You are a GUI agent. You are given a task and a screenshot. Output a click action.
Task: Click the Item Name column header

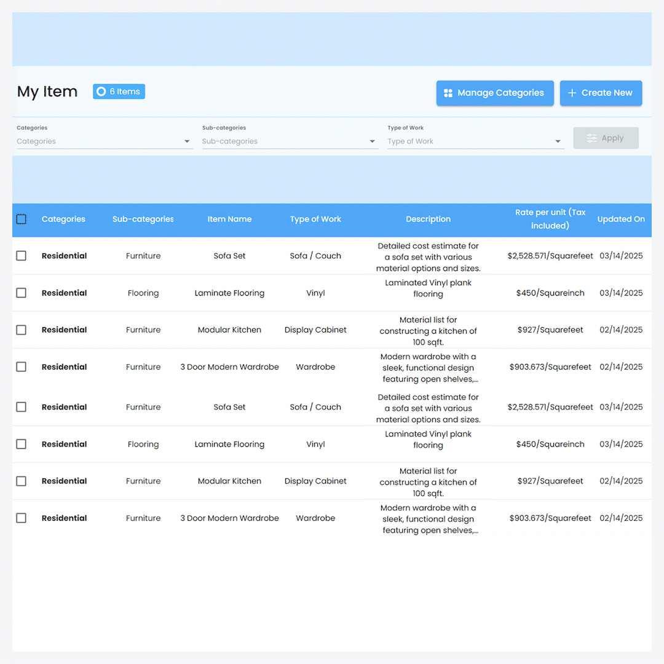[x=229, y=219]
